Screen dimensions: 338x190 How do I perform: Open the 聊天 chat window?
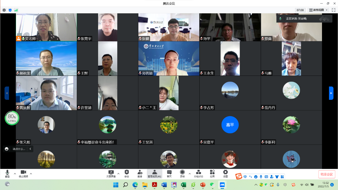click(169, 174)
